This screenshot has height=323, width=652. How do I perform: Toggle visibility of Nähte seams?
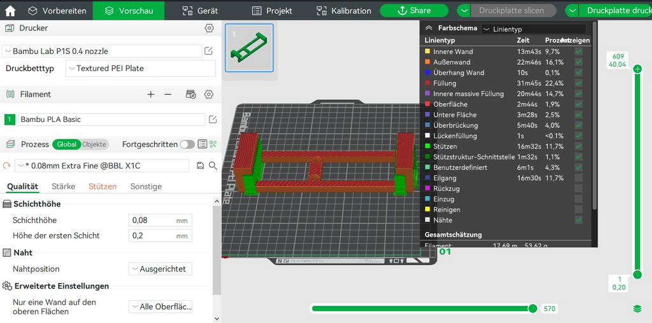[x=578, y=220]
